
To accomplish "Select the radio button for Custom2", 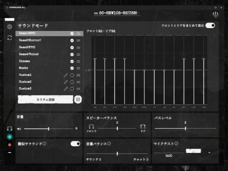I will 72,82.
